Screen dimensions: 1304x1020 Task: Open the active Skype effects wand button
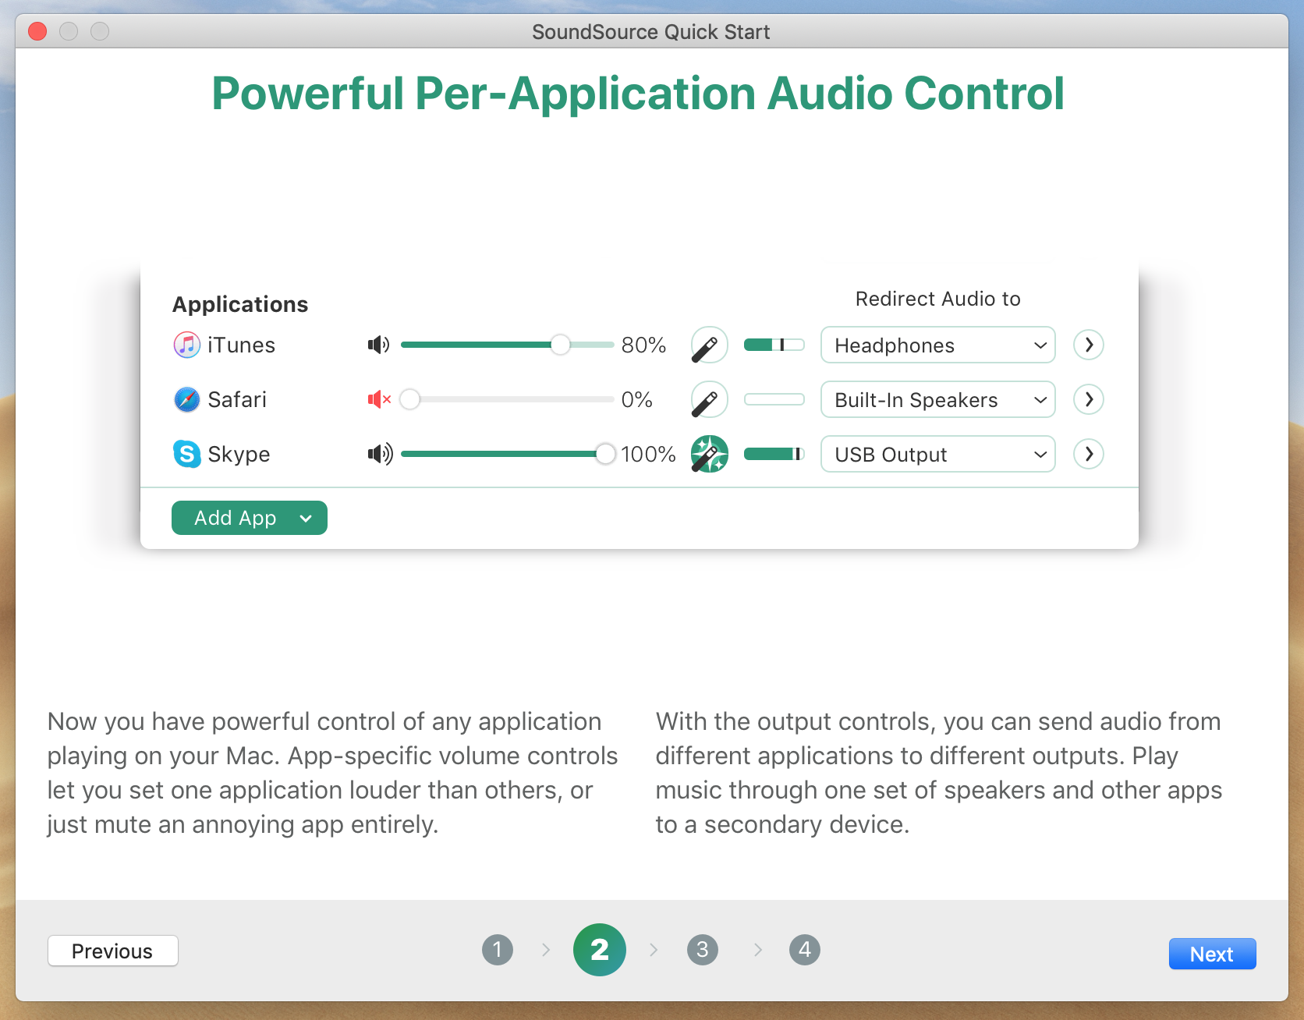click(710, 454)
